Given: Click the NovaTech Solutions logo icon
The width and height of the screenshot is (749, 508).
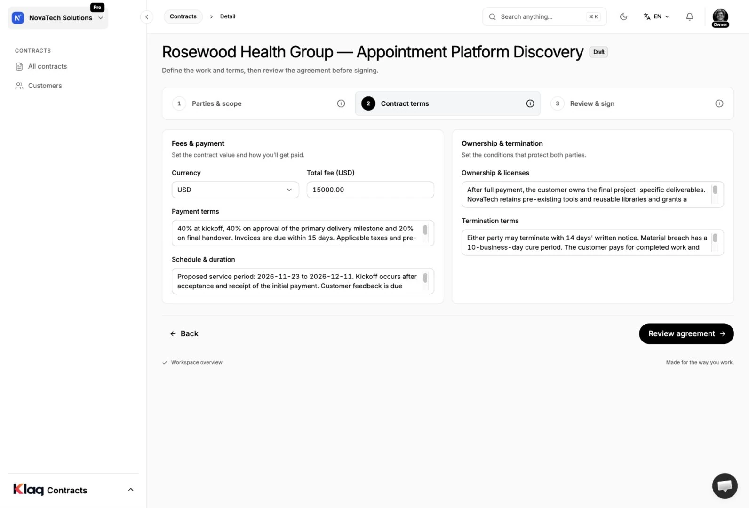Looking at the screenshot, I should click(18, 18).
